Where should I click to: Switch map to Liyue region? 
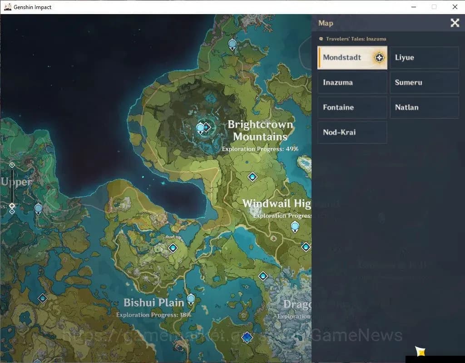point(425,58)
